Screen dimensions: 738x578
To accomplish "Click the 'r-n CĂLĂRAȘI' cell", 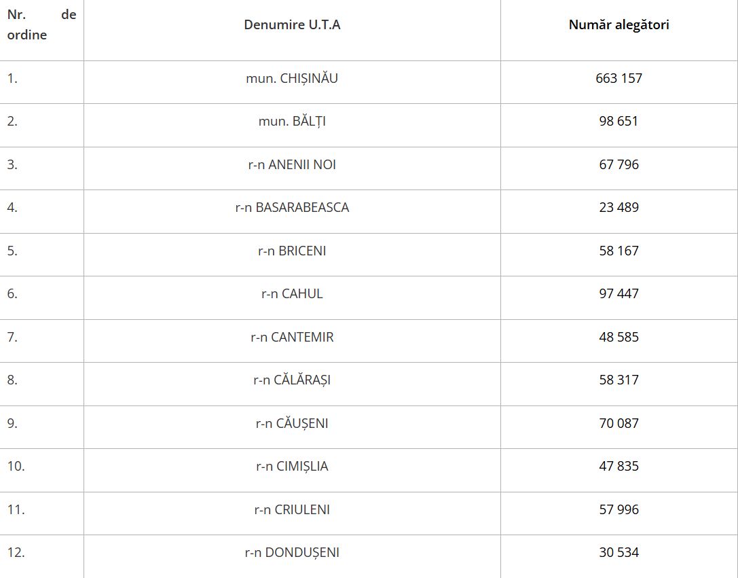I will [x=292, y=380].
